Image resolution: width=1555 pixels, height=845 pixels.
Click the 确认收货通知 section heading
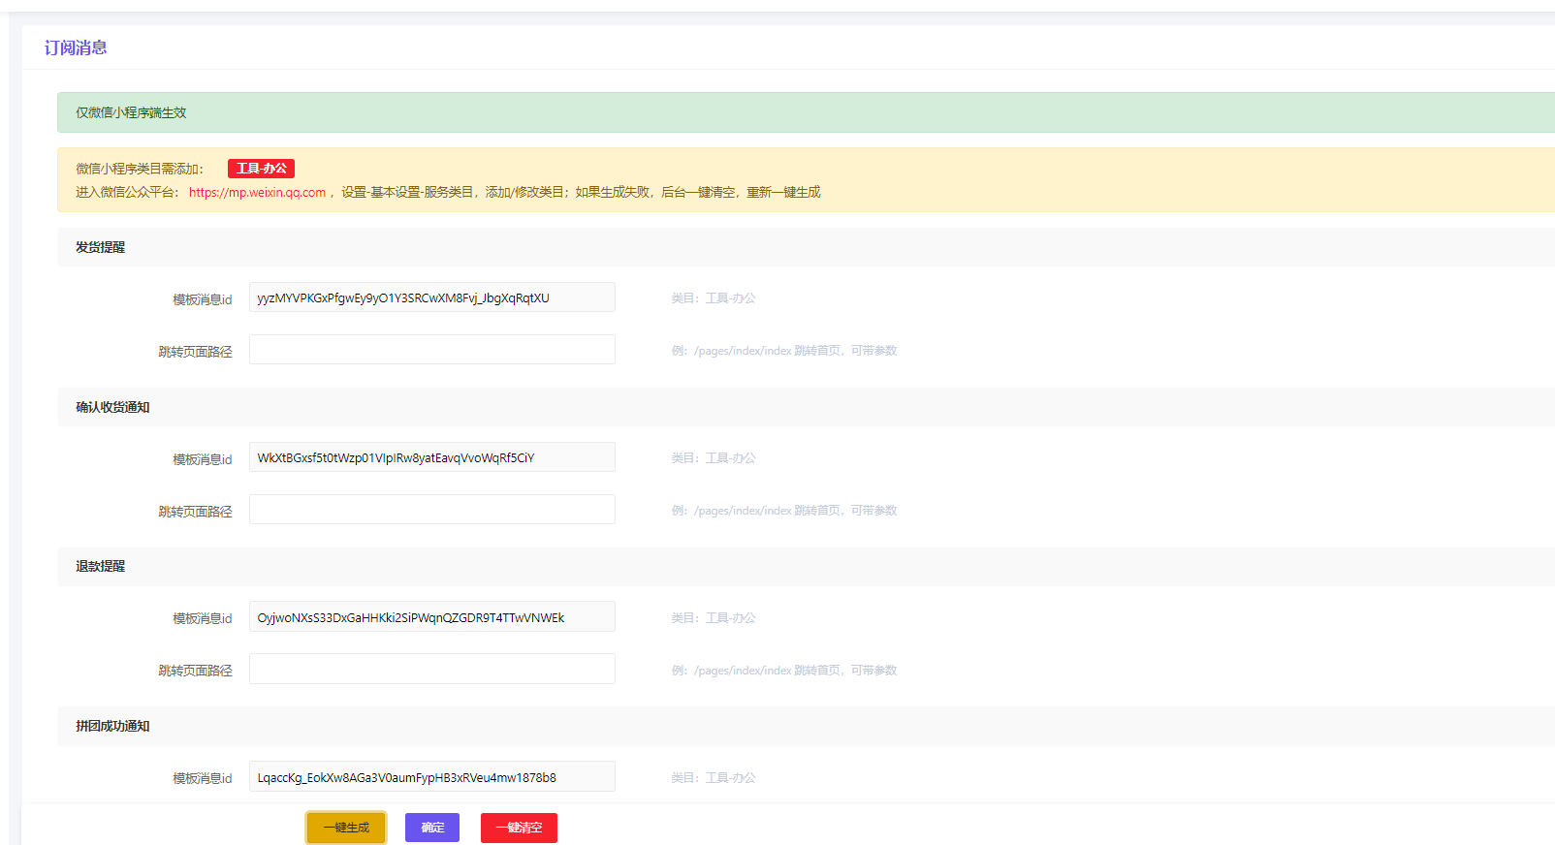pos(112,407)
